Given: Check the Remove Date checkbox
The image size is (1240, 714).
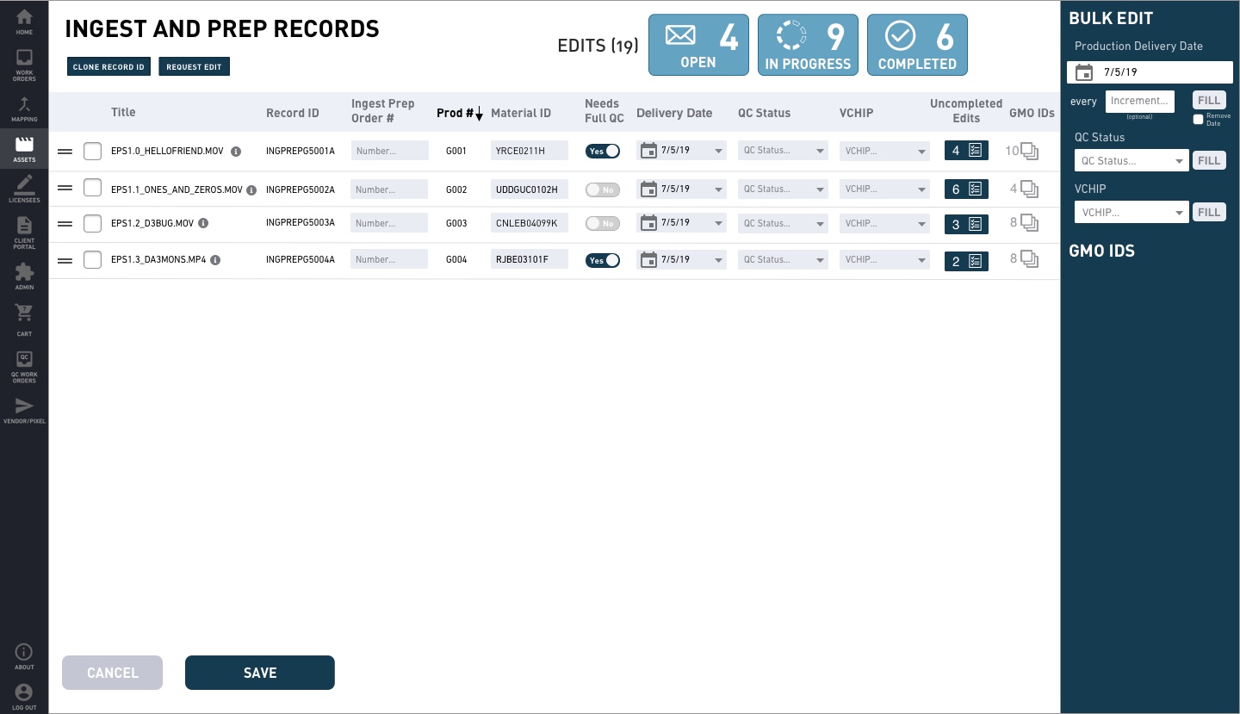Looking at the screenshot, I should [1198, 120].
